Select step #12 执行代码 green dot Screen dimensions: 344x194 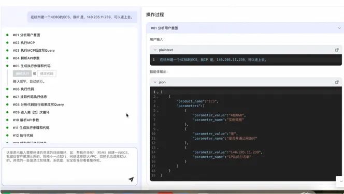tap(7, 136)
